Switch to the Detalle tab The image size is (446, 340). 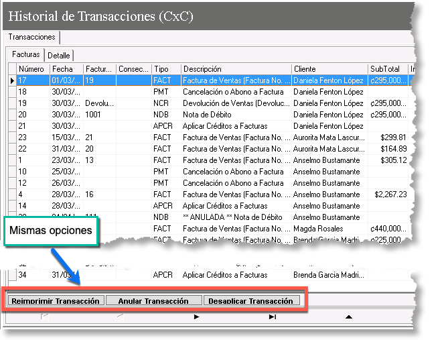tap(59, 56)
